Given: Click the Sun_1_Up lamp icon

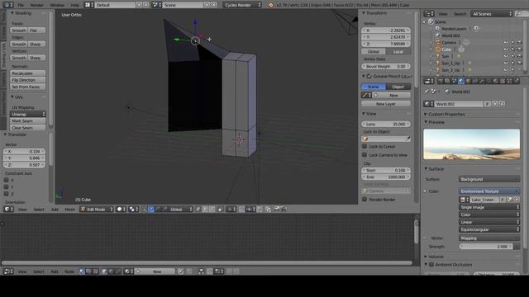Looking at the screenshot, I should (438, 63).
